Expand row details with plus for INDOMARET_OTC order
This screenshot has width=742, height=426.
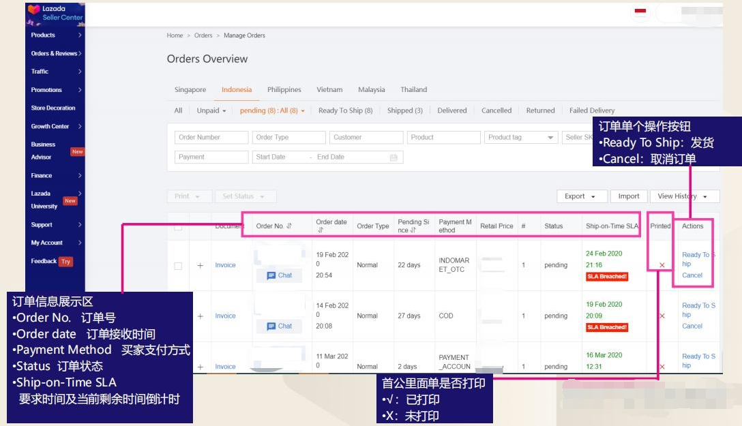201,265
